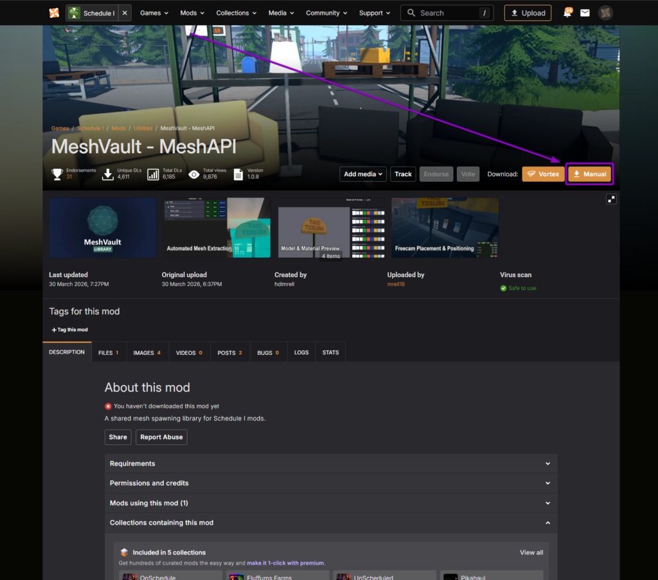
Task: Click the Share button
Action: click(x=118, y=437)
